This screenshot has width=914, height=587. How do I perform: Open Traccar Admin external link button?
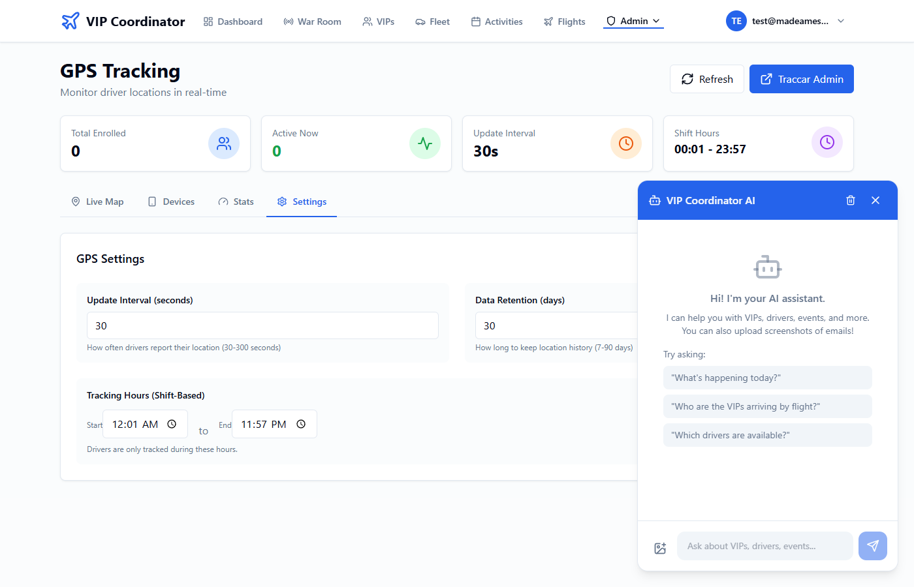[x=801, y=79]
